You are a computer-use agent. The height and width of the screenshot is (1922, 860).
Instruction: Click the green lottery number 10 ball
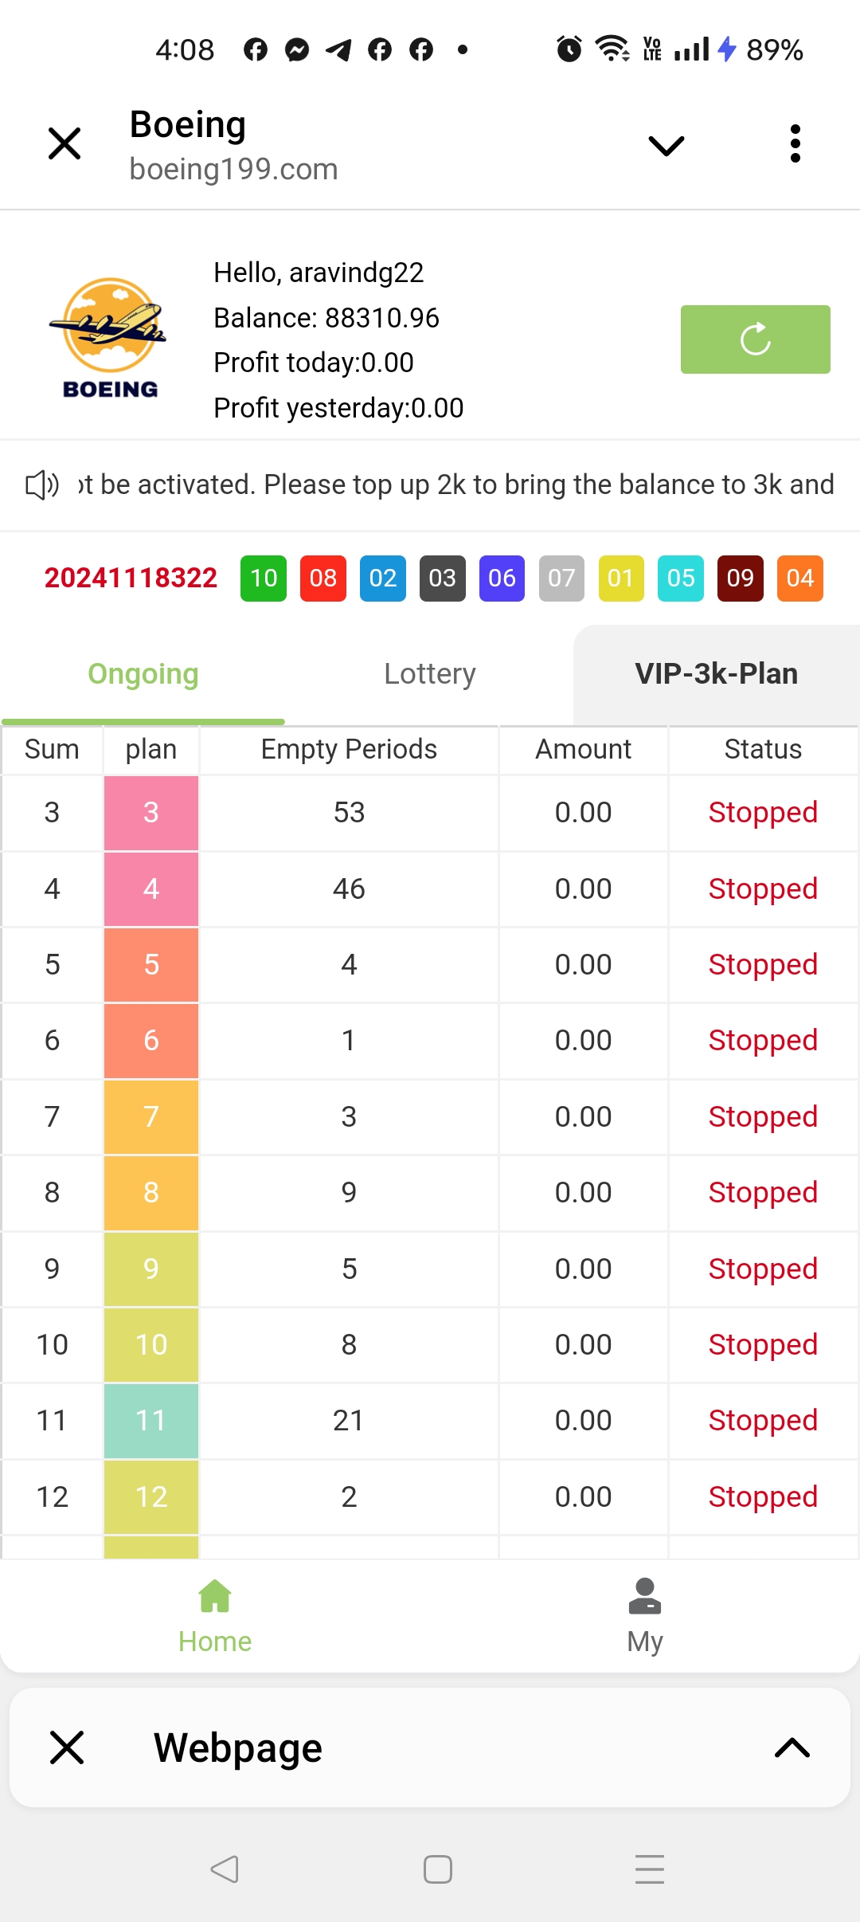[264, 578]
